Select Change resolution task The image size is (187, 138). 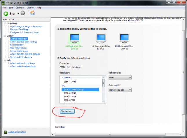19,39
